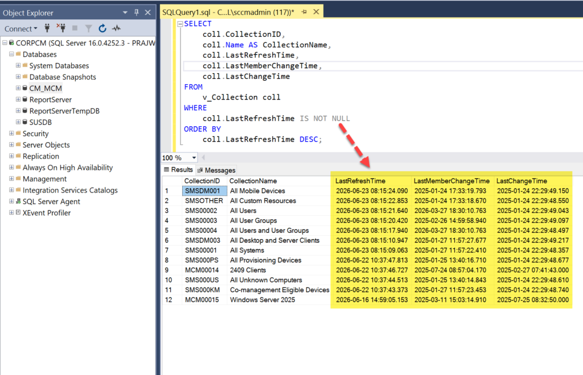Expand the SQL Server Agent node
The image size is (583, 375).
pyautogui.click(x=11, y=201)
